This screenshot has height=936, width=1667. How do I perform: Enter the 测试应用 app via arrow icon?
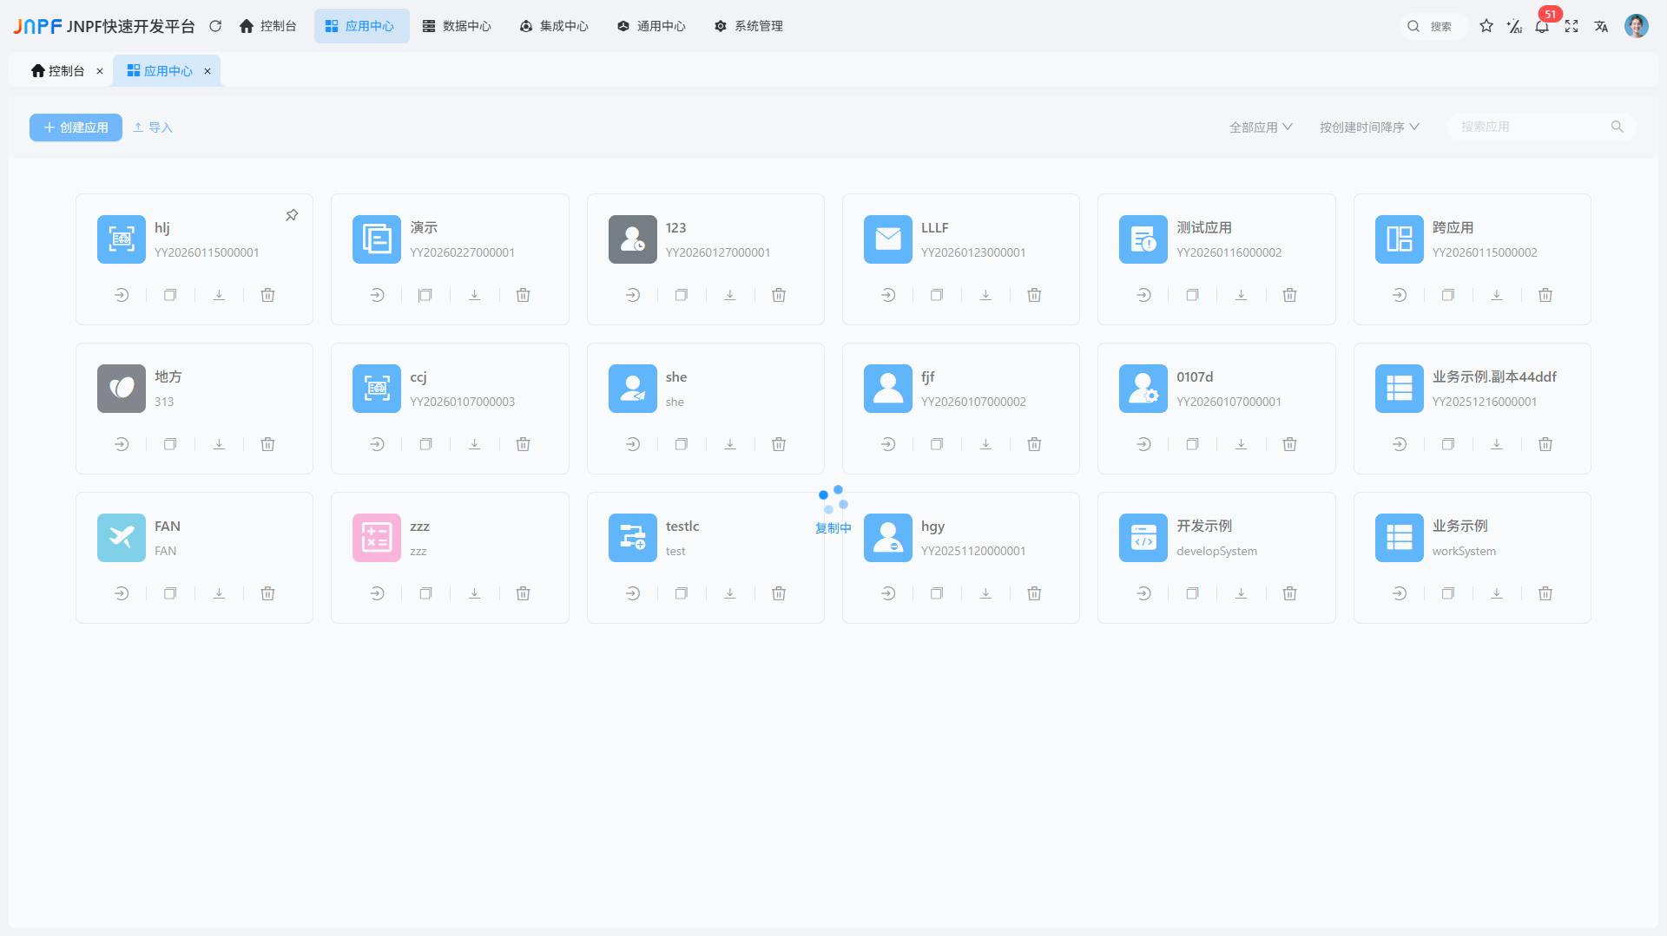[x=1143, y=295]
